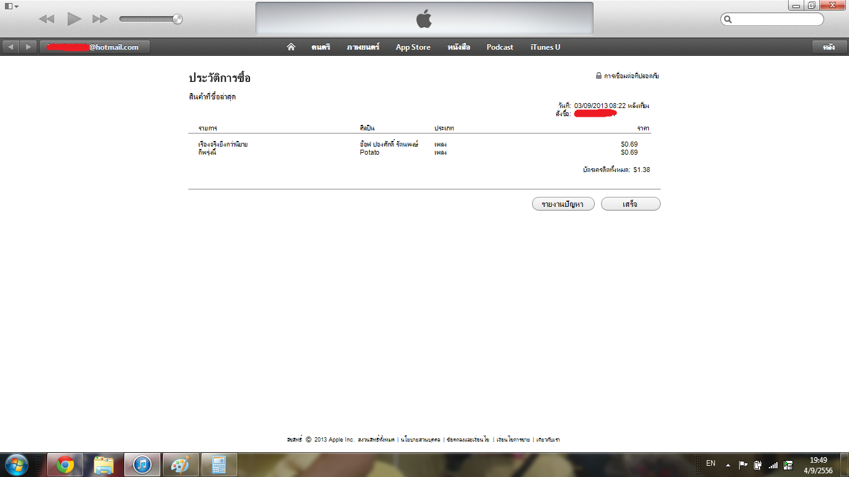The height and width of the screenshot is (477, 849).
Task: Click the อ๊อฟ ปองศักดิ์ artist name
Action: click(388, 144)
